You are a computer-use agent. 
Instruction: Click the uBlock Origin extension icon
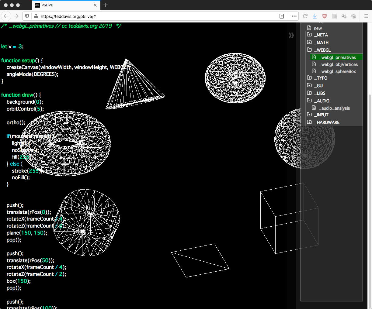pos(325,16)
